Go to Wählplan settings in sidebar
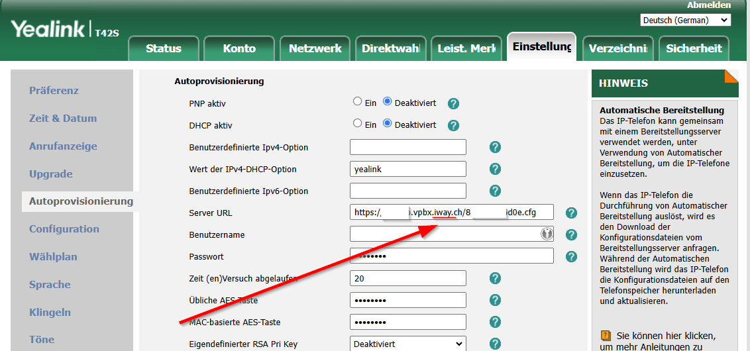The height and width of the screenshot is (351, 750). click(x=53, y=257)
